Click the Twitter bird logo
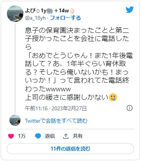Screen dimensions: 141x161 pyautogui.click(x=129, y=10)
